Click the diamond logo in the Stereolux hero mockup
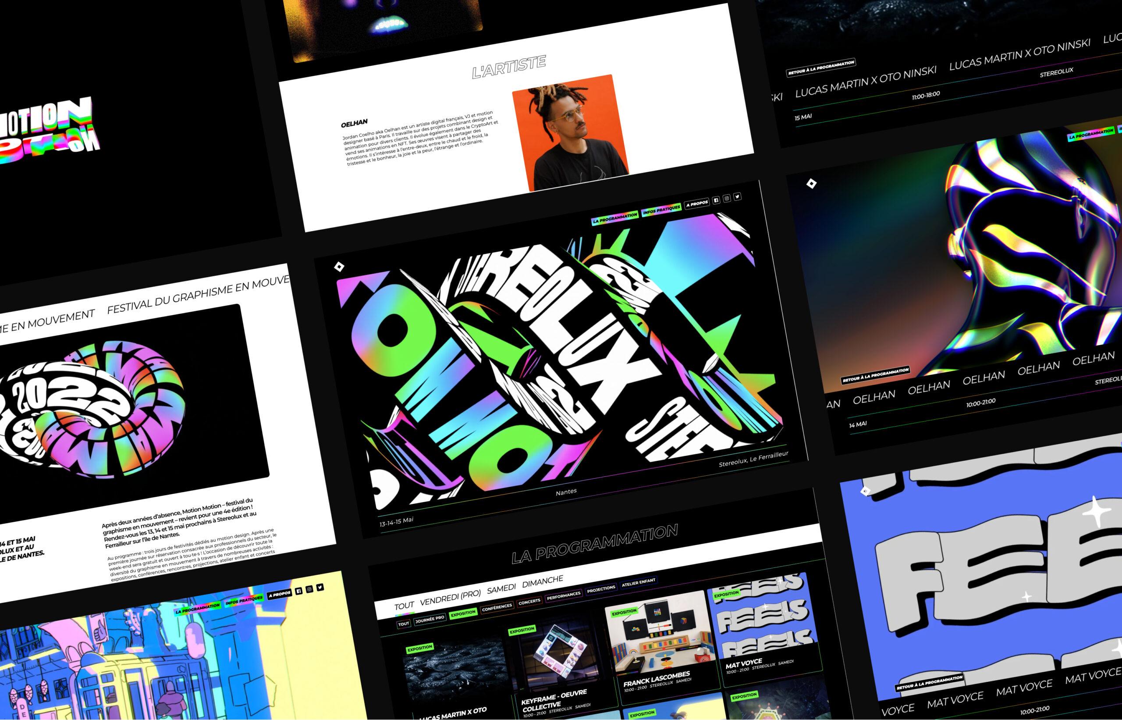The width and height of the screenshot is (1122, 720). pos(339,267)
